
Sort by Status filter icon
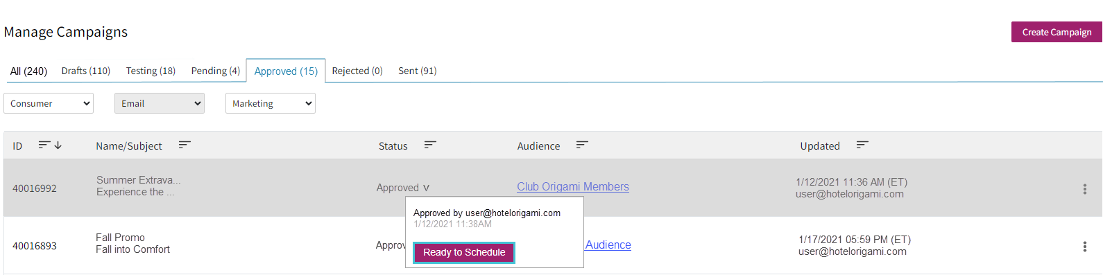point(430,145)
